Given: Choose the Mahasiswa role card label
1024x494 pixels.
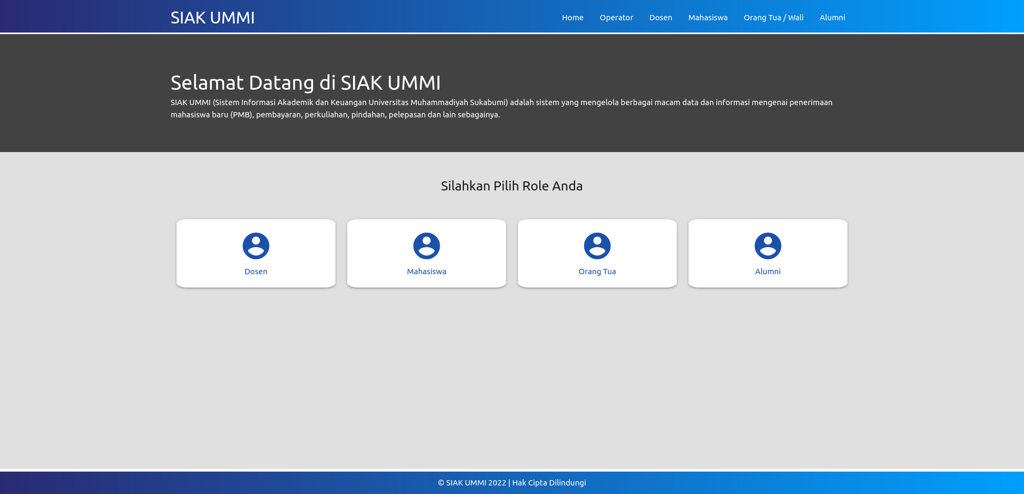Looking at the screenshot, I should [427, 272].
